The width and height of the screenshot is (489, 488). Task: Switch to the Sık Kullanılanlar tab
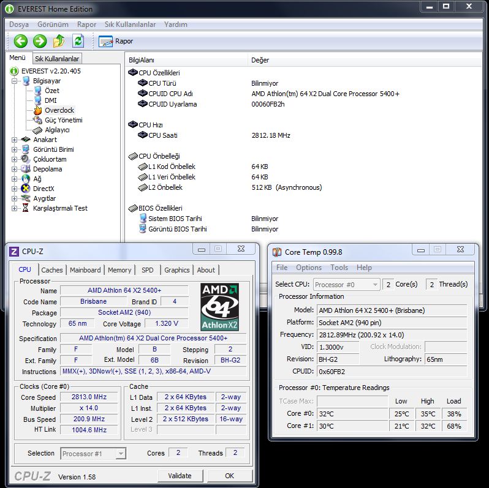tap(56, 59)
